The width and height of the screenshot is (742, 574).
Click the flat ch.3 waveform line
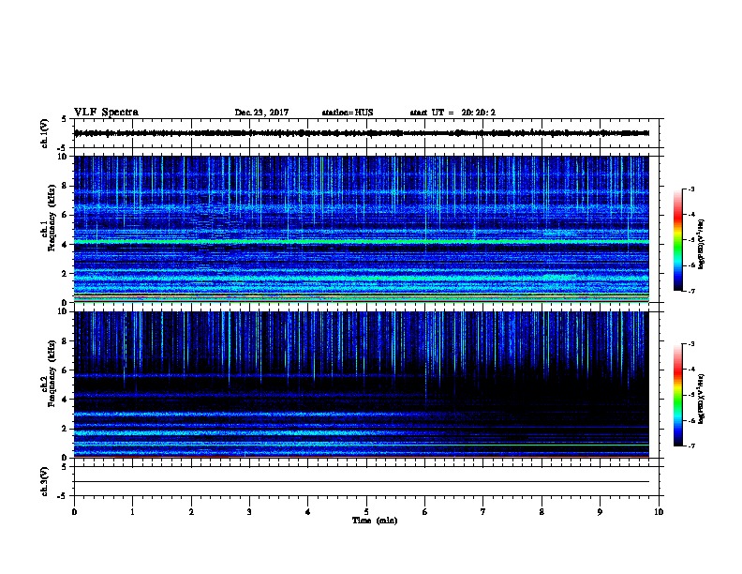click(x=362, y=482)
